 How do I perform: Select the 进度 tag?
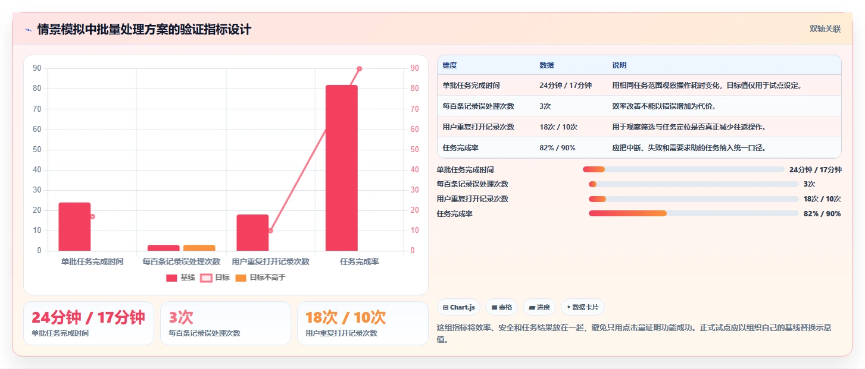[x=539, y=307]
